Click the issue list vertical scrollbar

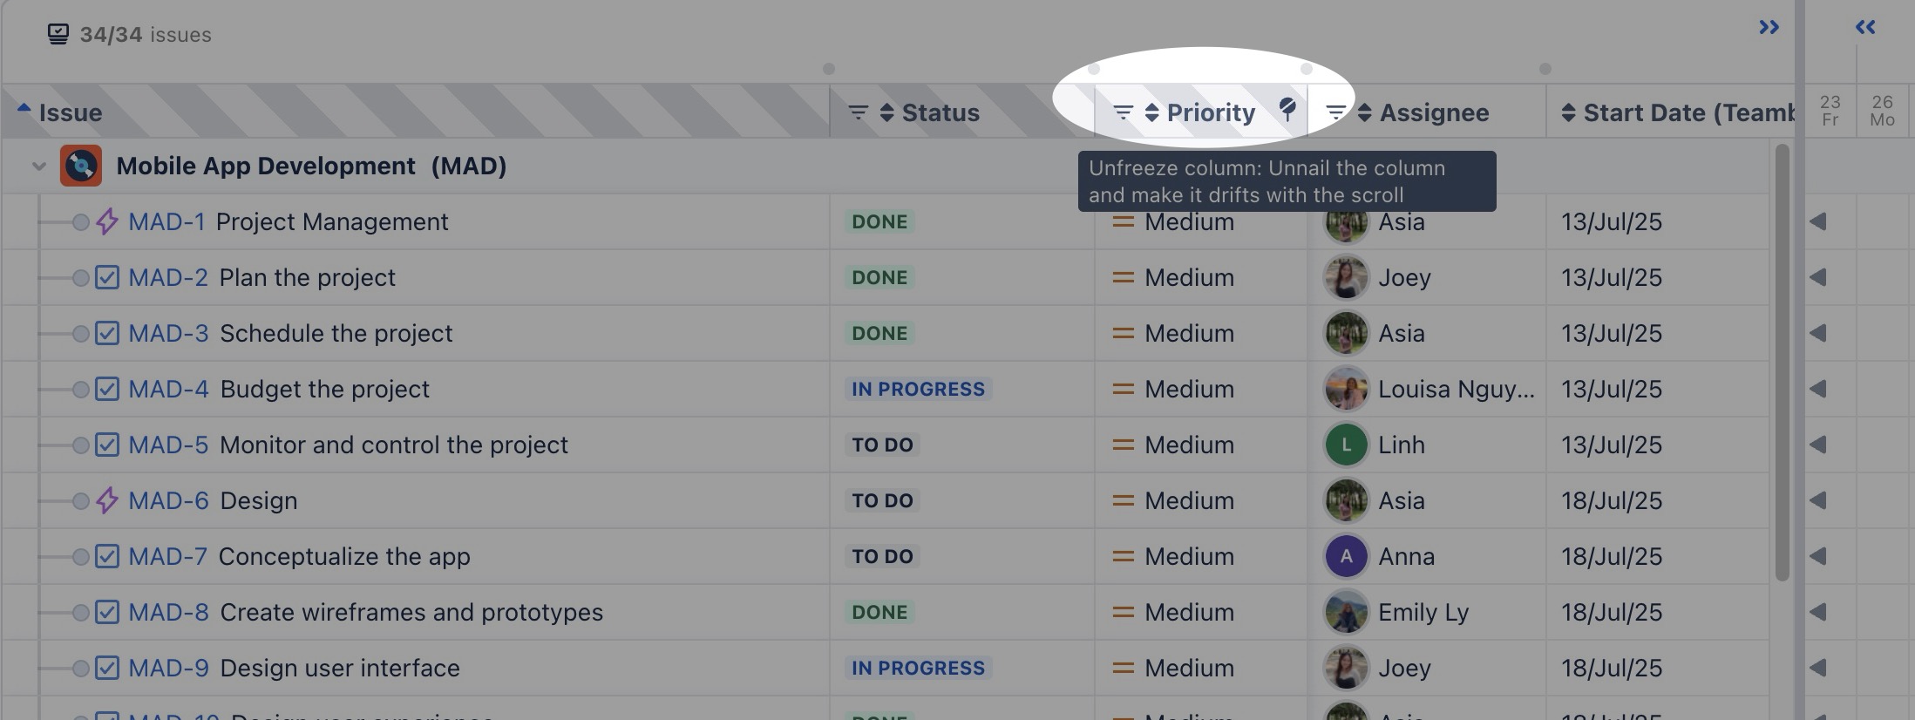[1782, 362]
